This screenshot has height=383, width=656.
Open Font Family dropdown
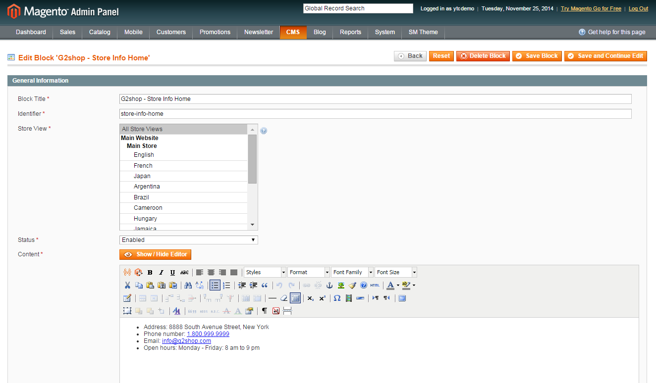352,272
